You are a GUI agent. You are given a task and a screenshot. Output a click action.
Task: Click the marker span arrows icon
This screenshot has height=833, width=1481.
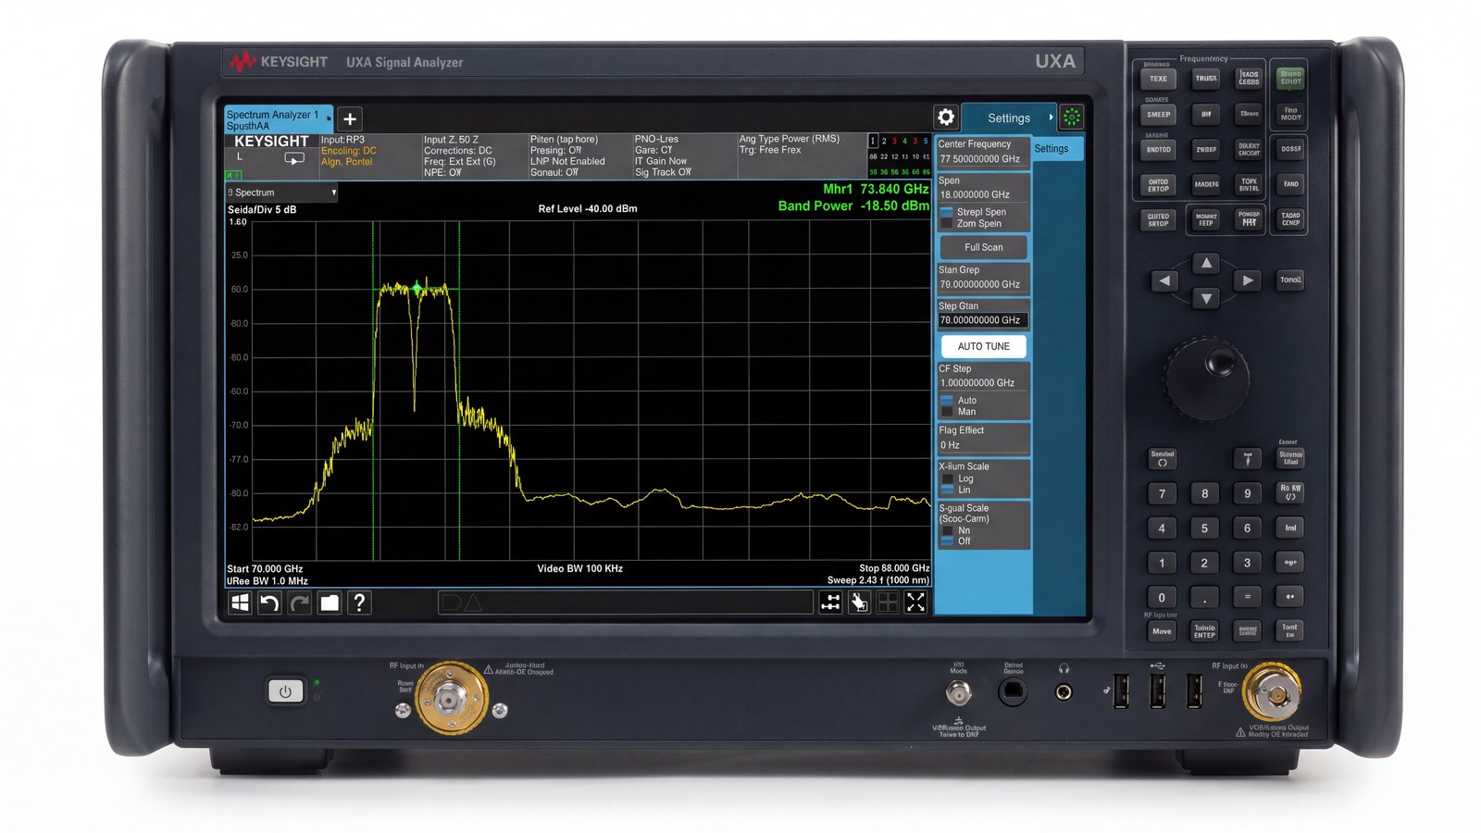click(x=831, y=603)
